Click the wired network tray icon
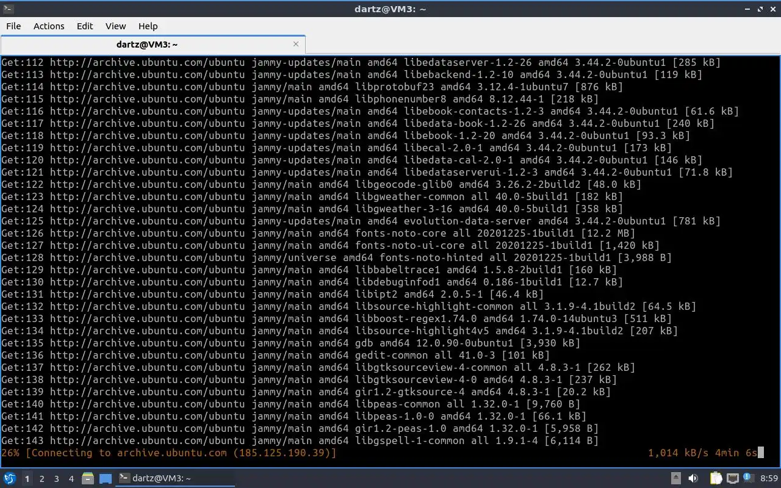The height and width of the screenshot is (488, 781). pyautogui.click(x=732, y=478)
